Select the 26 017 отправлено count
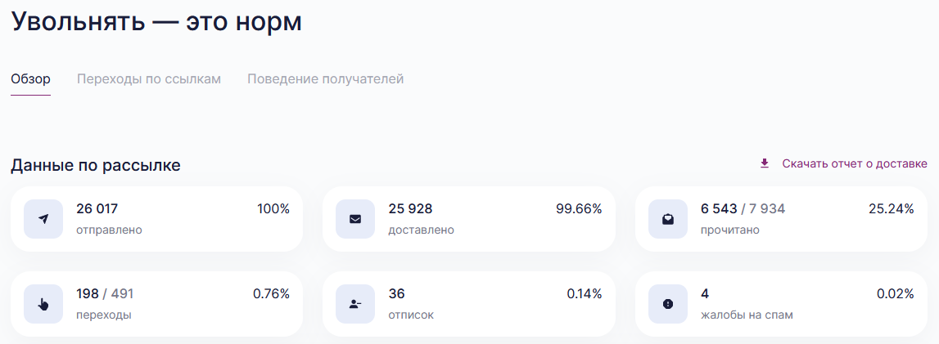The width and height of the screenshot is (939, 344). click(97, 209)
